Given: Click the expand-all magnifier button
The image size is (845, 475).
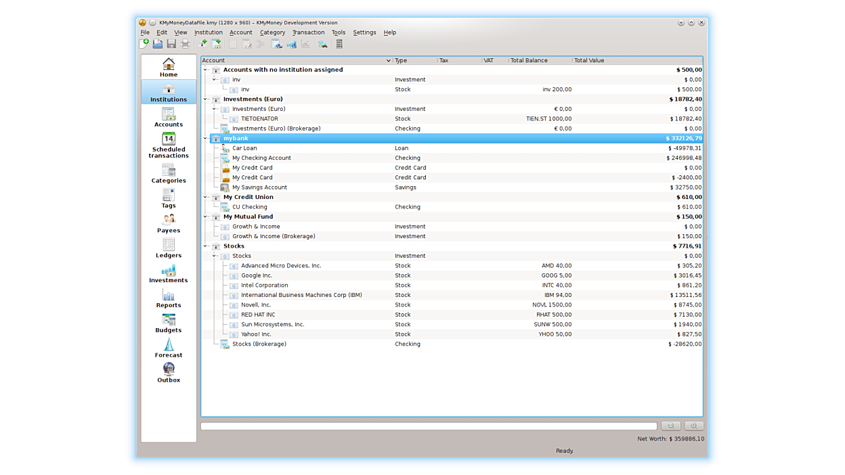Looking at the screenshot, I should click(693, 426).
